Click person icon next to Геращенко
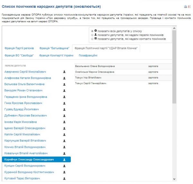This screenshot has width=193, height=184. coord(64,97)
